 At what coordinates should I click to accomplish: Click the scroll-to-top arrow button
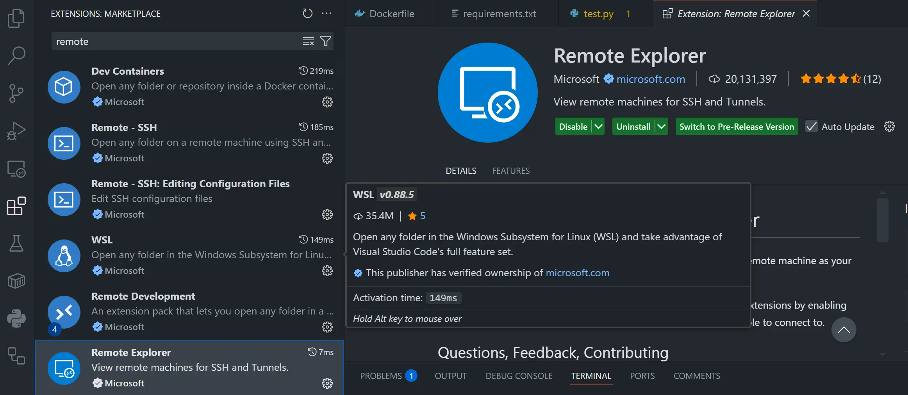pyautogui.click(x=844, y=330)
